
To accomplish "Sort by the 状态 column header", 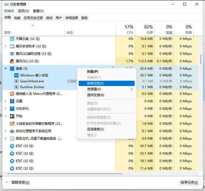I will pyautogui.click(x=90, y=30).
